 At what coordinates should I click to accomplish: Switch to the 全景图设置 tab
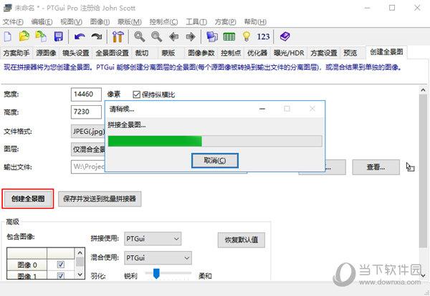pos(113,53)
